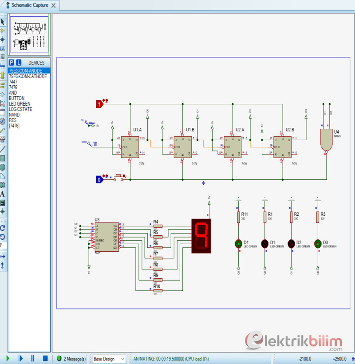Open the Base Design variant dropdown
Image resolution: width=355 pixels, height=364 pixels.
click(109, 359)
